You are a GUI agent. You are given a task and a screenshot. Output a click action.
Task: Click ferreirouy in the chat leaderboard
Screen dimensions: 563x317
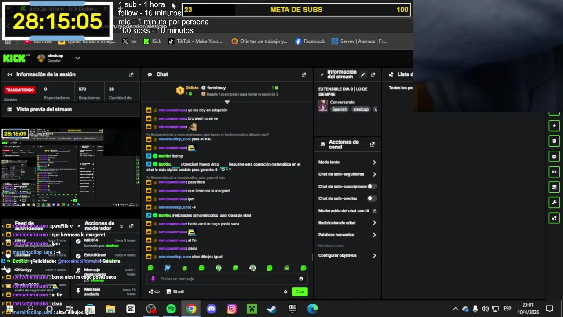[216, 88]
